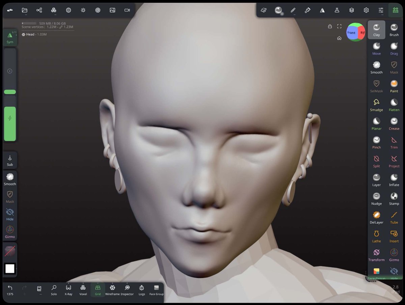Open the Stroke pencil menu
This screenshot has width=405, height=305.
293,10
